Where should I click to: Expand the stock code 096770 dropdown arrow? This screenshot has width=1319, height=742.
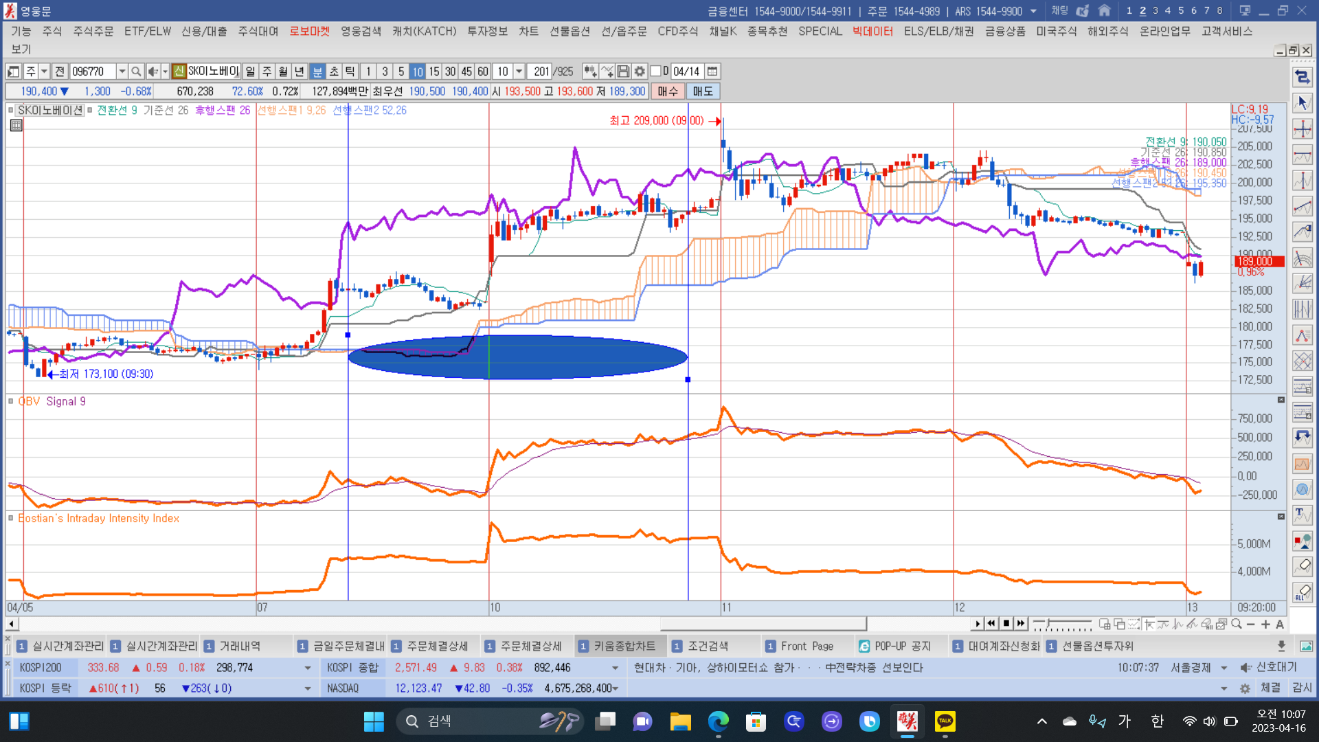[x=122, y=71]
